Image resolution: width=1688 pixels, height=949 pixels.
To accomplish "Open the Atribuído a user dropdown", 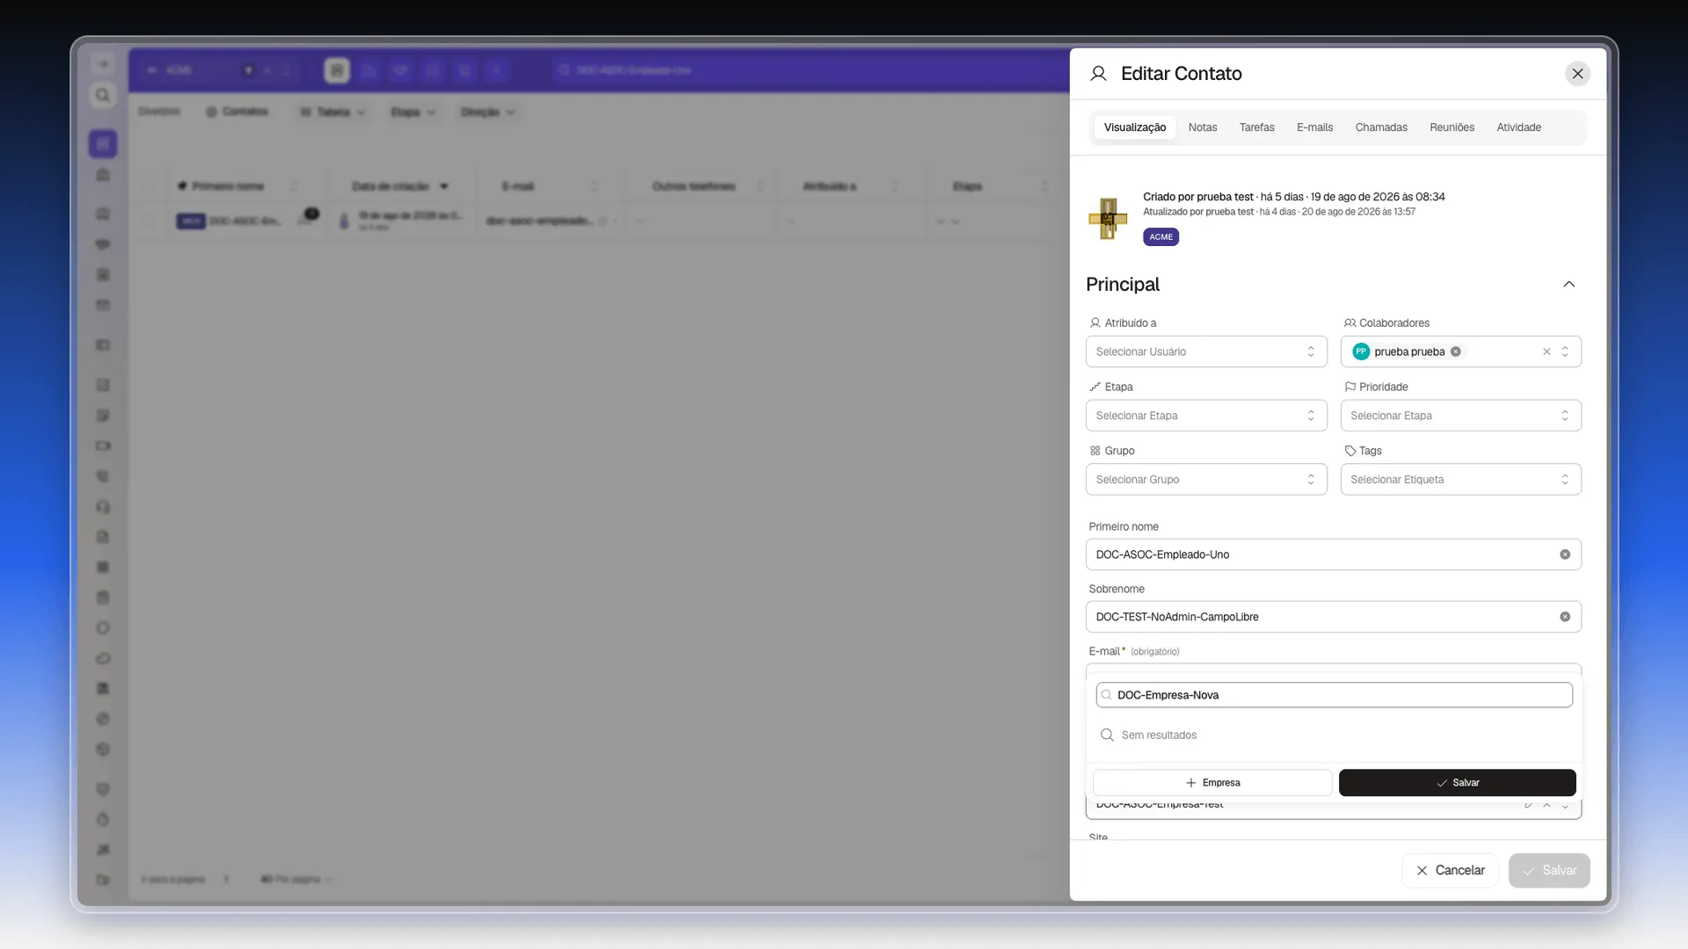I will click(1206, 351).
